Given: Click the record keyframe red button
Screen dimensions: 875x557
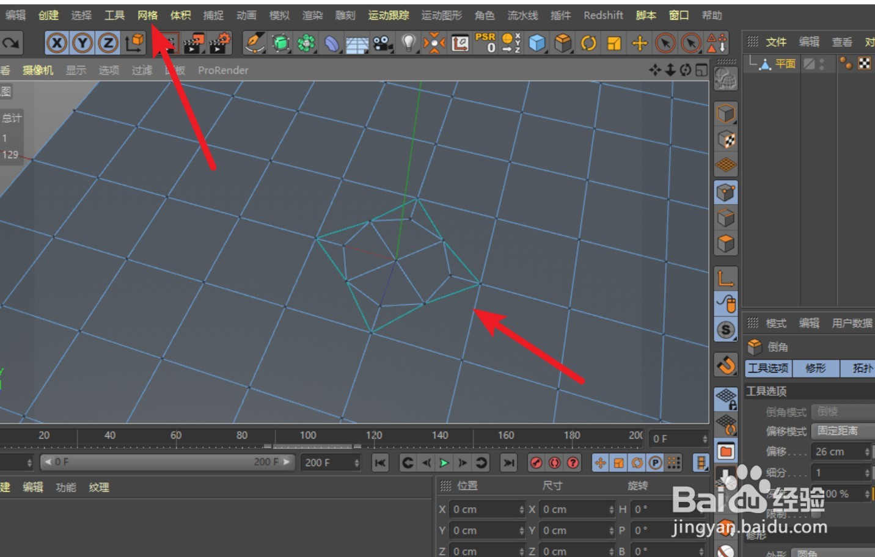Looking at the screenshot, I should pos(536,463).
